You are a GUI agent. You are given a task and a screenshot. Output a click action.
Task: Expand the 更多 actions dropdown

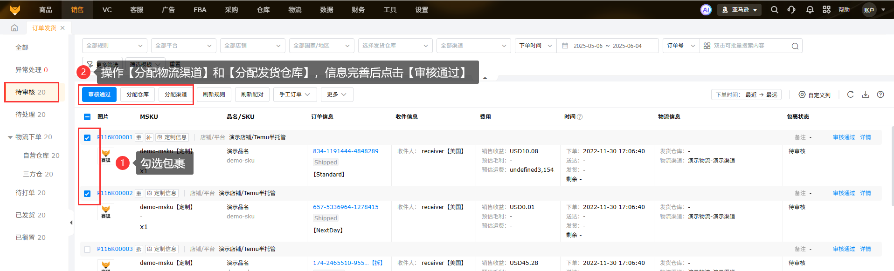coord(337,95)
